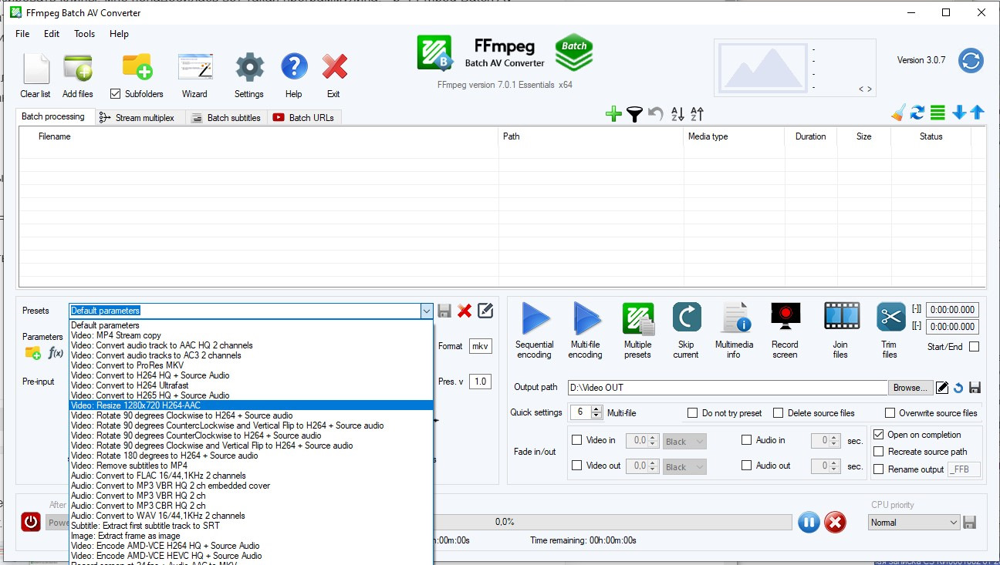Click the red power icon at the bottom left
The image size is (1000, 565).
(x=31, y=522)
